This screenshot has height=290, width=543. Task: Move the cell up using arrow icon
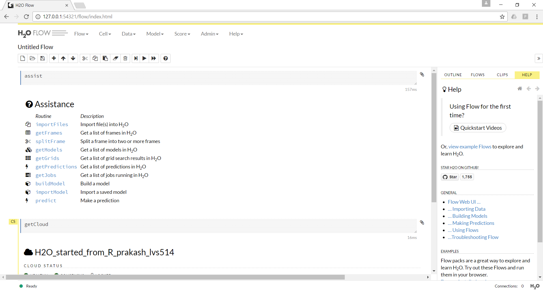63,58
